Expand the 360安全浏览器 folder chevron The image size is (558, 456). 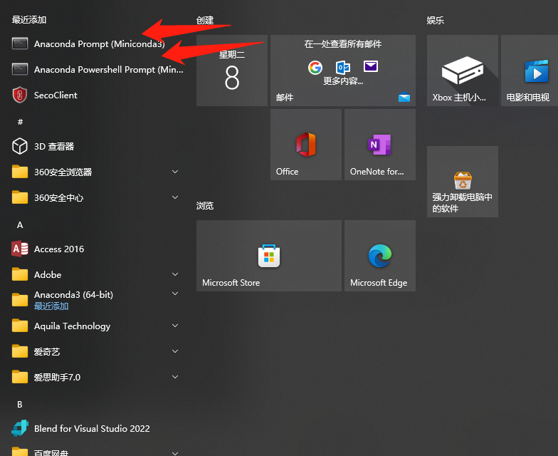pyautogui.click(x=175, y=172)
